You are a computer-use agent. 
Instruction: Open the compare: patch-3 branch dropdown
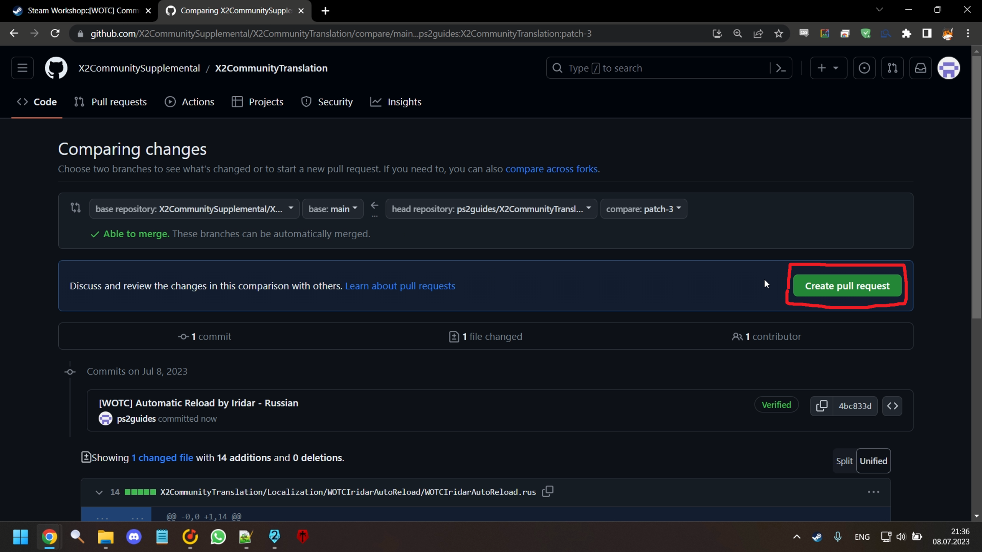coord(643,209)
